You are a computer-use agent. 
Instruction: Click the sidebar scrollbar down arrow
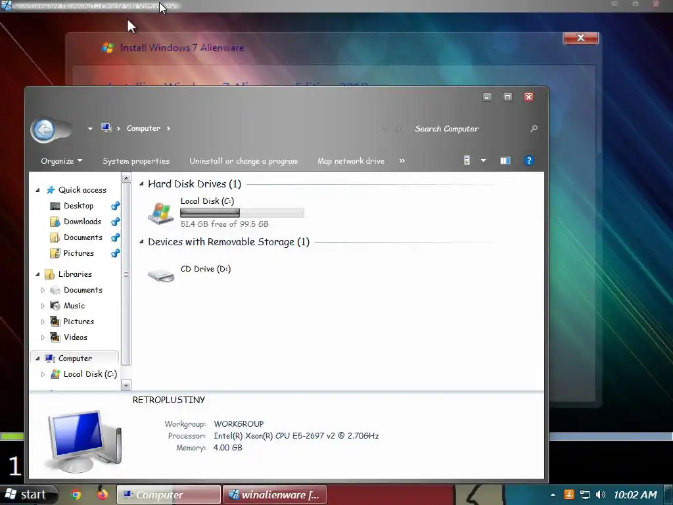click(126, 385)
